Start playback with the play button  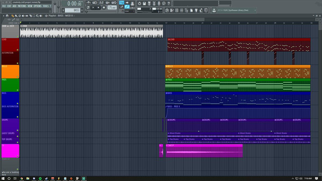click(93, 8)
